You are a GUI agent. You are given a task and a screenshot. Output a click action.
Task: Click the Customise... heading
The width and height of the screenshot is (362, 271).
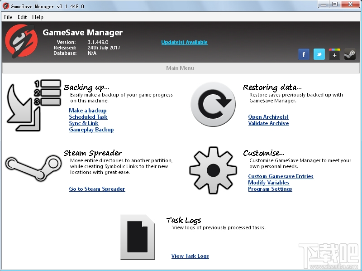coord(264,153)
